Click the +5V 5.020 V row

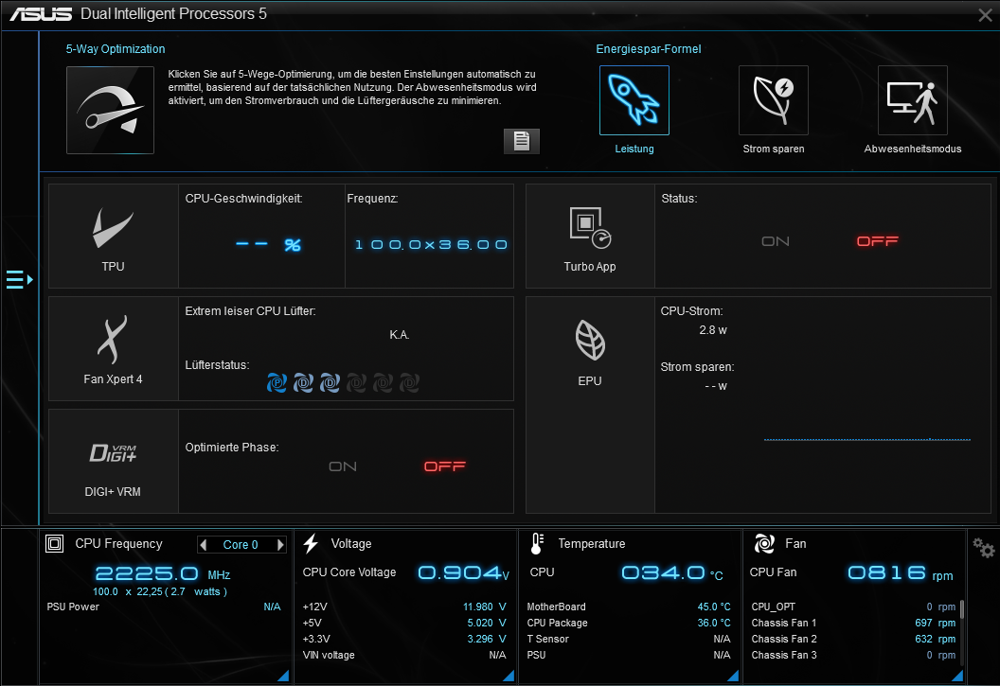404,623
